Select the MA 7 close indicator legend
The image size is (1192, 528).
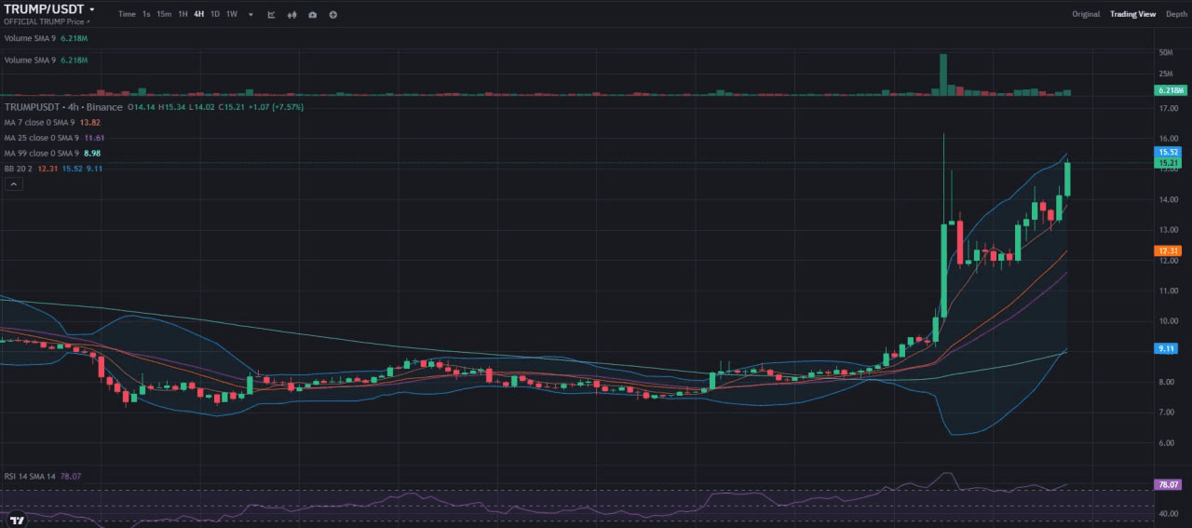[52, 122]
